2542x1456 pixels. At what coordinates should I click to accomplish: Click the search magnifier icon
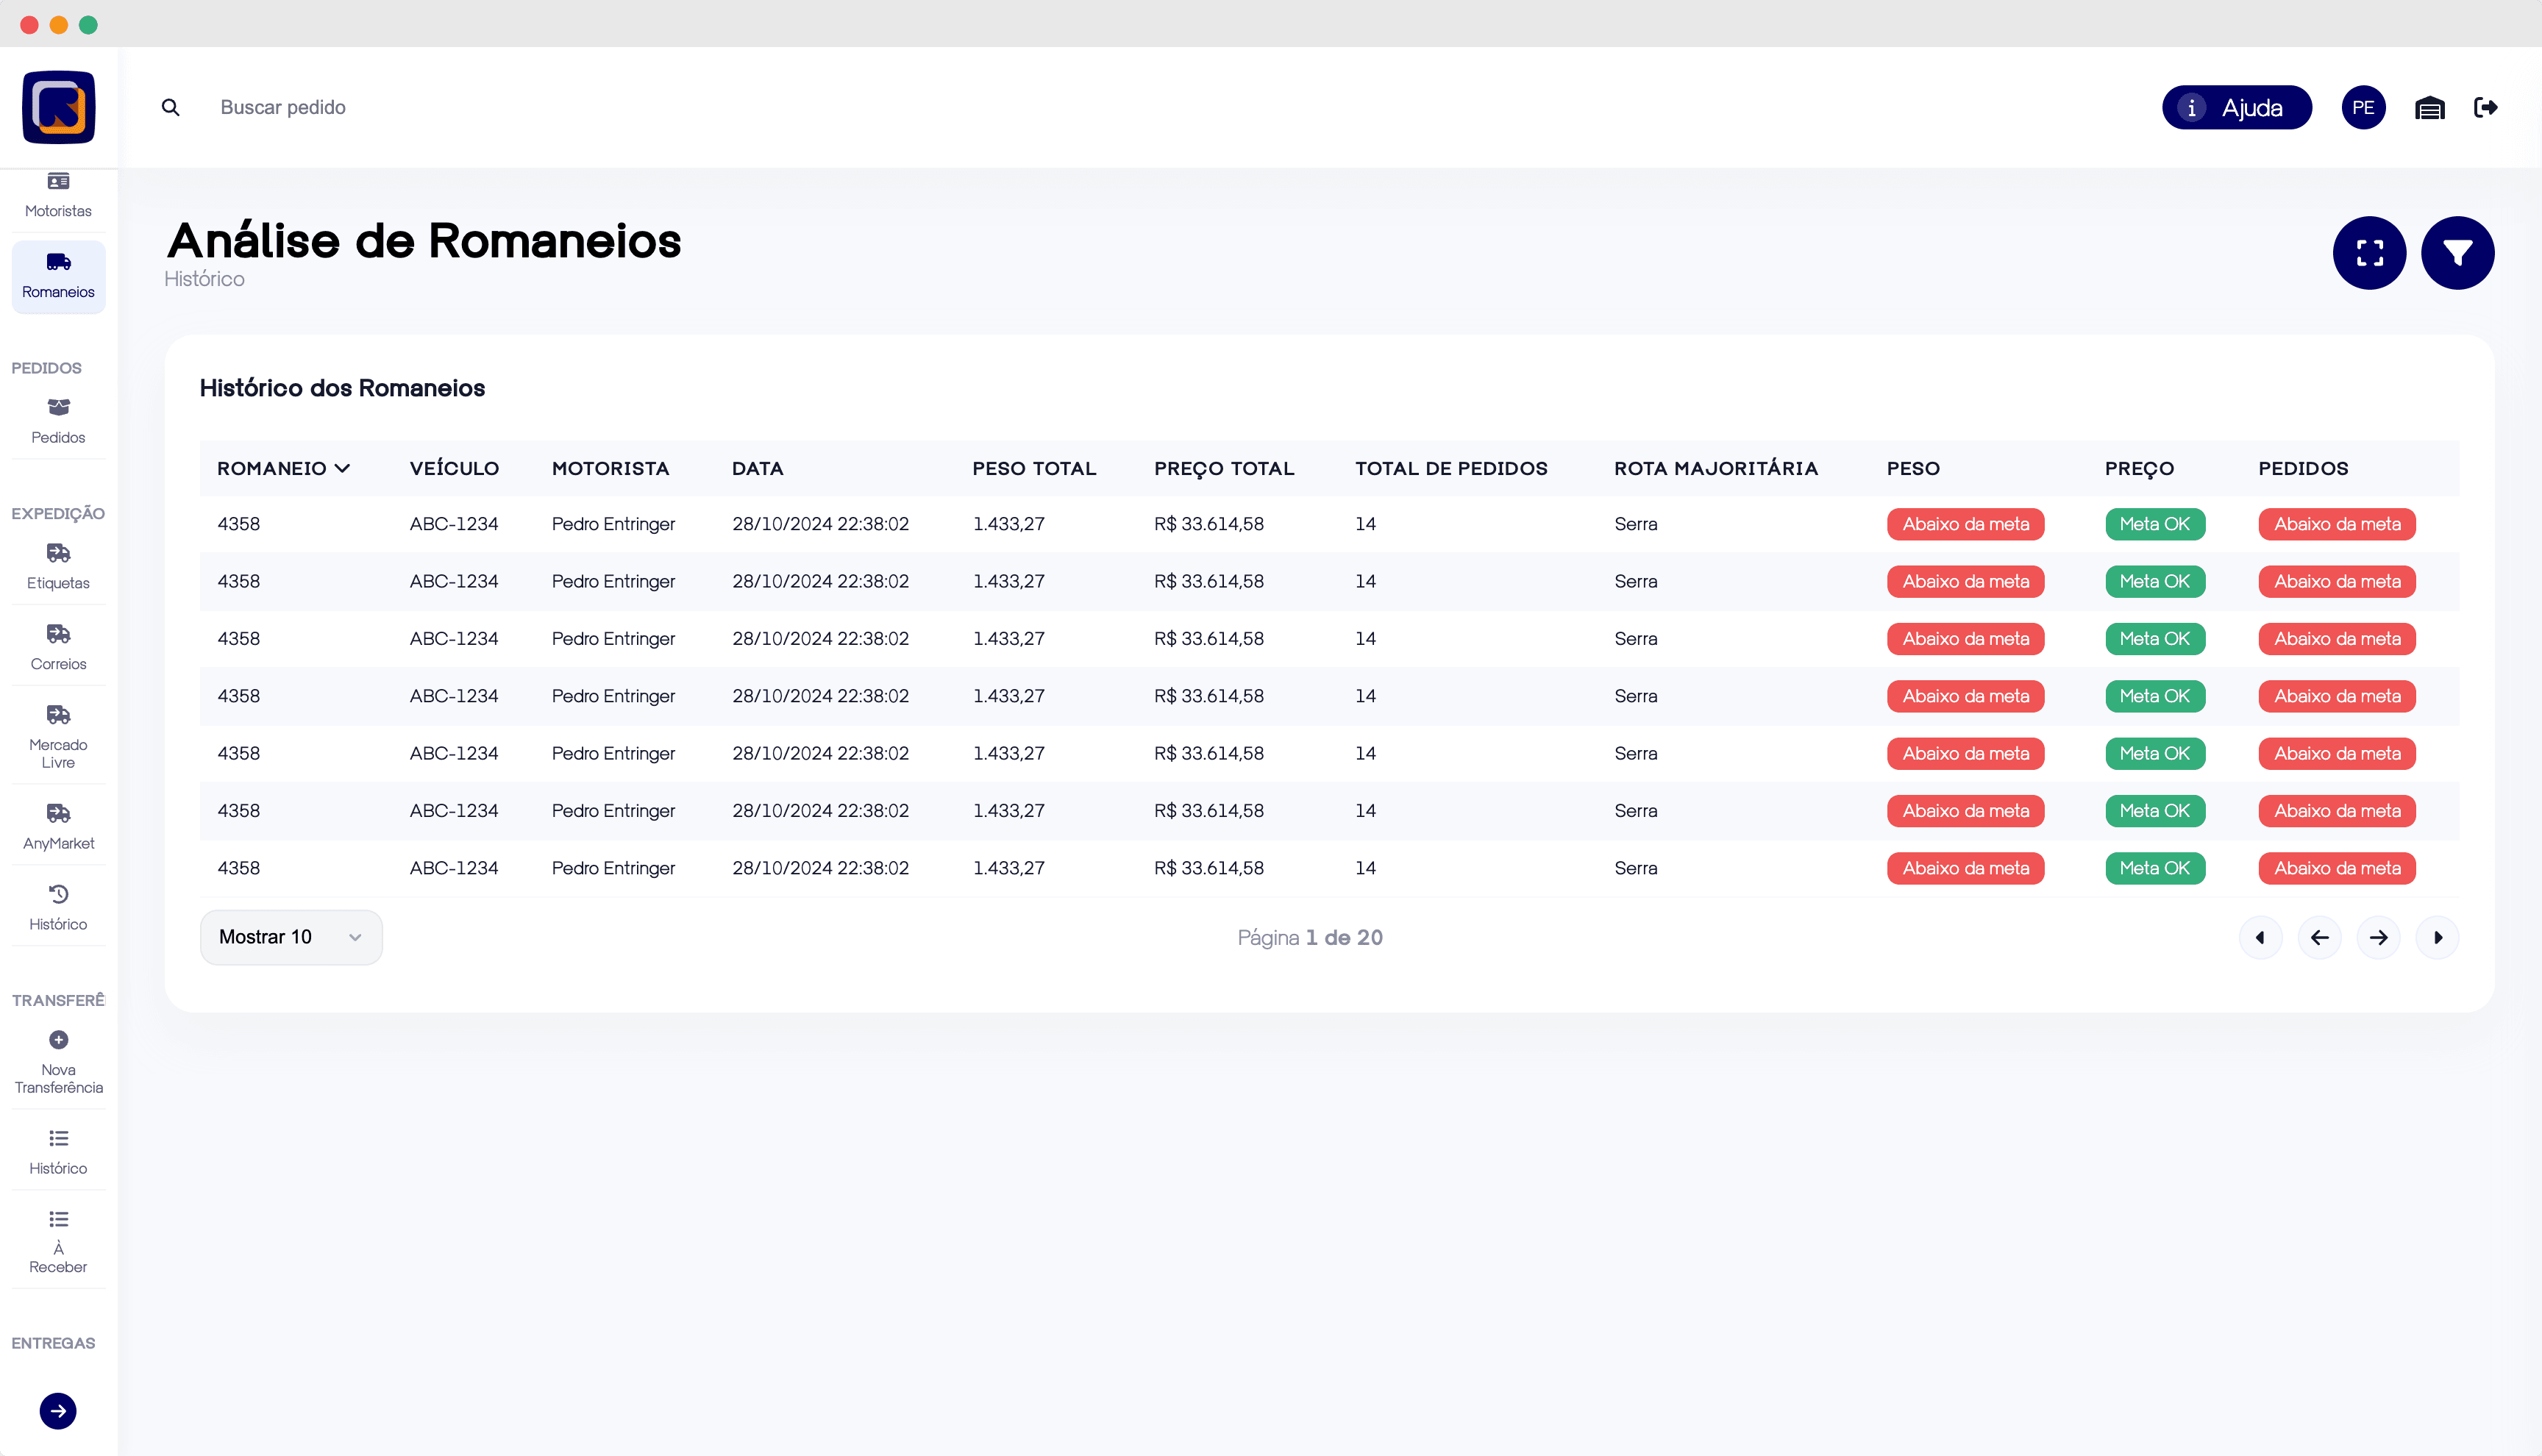(171, 107)
